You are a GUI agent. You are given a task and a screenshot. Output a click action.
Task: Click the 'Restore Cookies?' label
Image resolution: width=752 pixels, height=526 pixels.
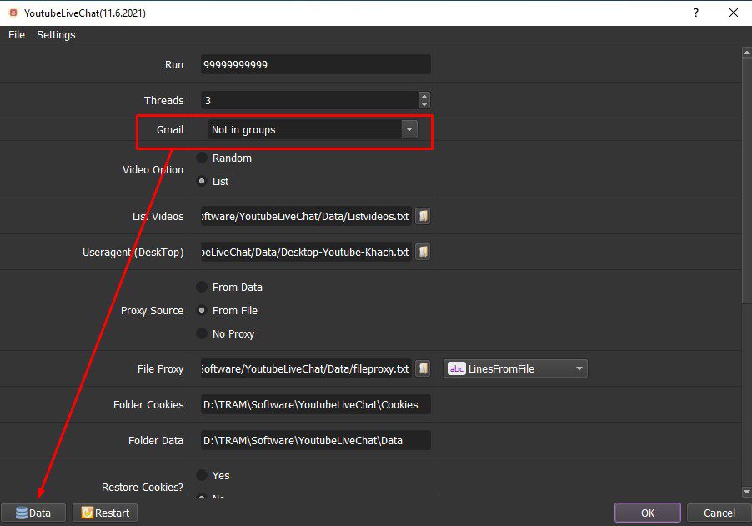(143, 487)
